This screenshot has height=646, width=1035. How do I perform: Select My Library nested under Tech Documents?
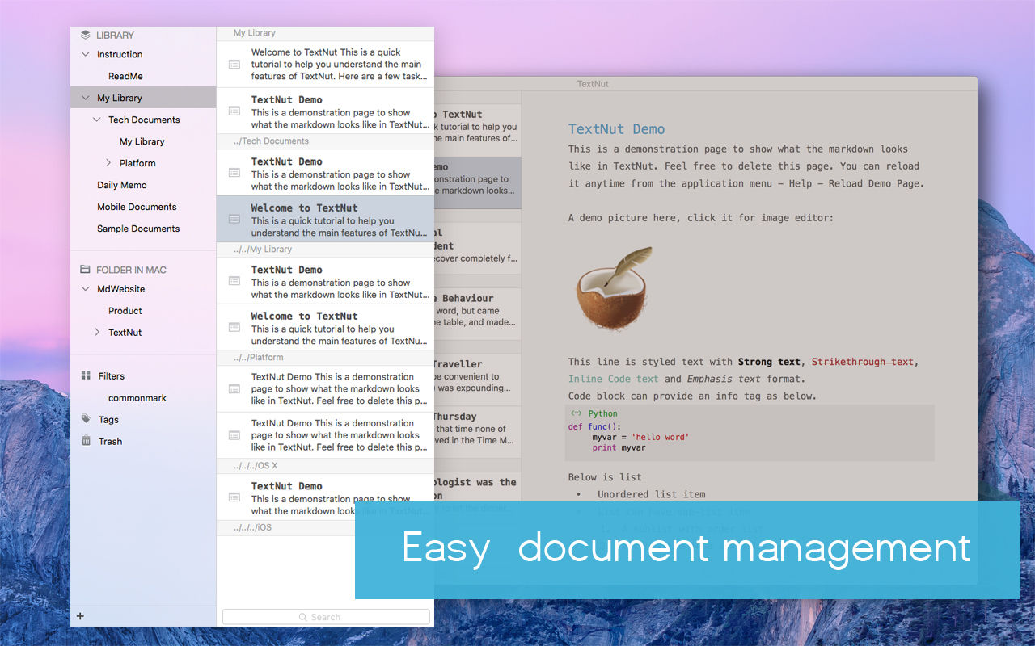[x=142, y=141]
